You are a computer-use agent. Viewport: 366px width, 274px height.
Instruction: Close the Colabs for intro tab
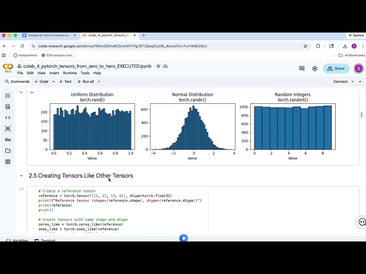tap(75, 35)
